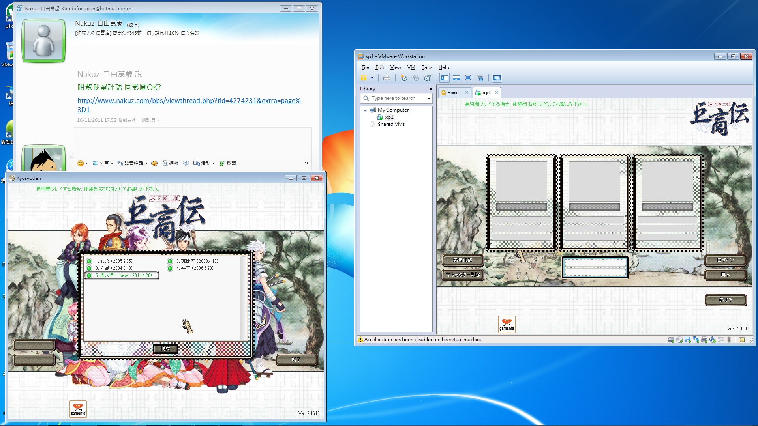This screenshot has width=758, height=426.
Task: Click the sound card status bar icon
Action: [713, 340]
